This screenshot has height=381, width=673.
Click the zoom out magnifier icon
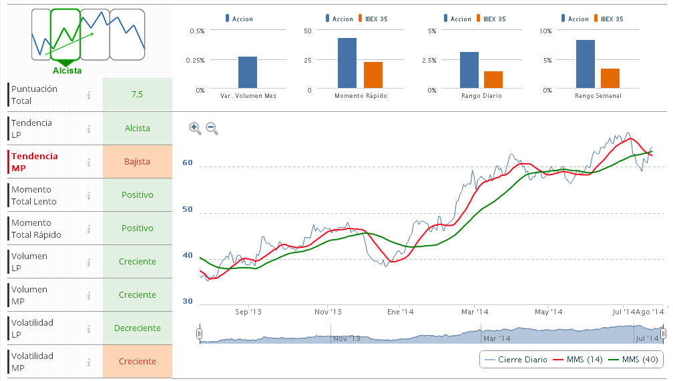coord(212,129)
